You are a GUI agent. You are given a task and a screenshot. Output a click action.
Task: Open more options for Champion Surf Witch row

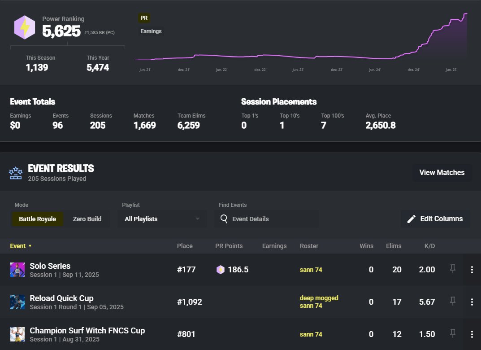tap(472, 334)
